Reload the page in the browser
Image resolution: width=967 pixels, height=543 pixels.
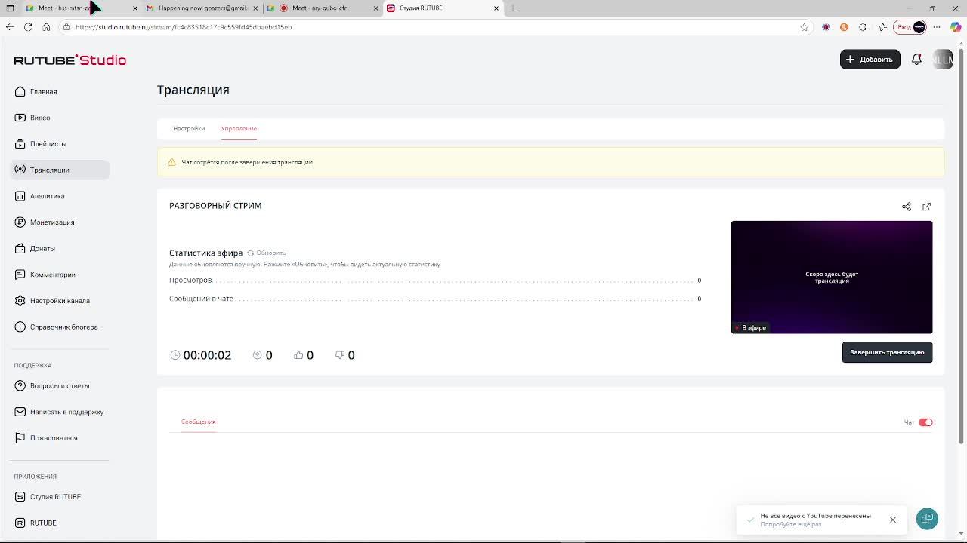tap(28, 27)
